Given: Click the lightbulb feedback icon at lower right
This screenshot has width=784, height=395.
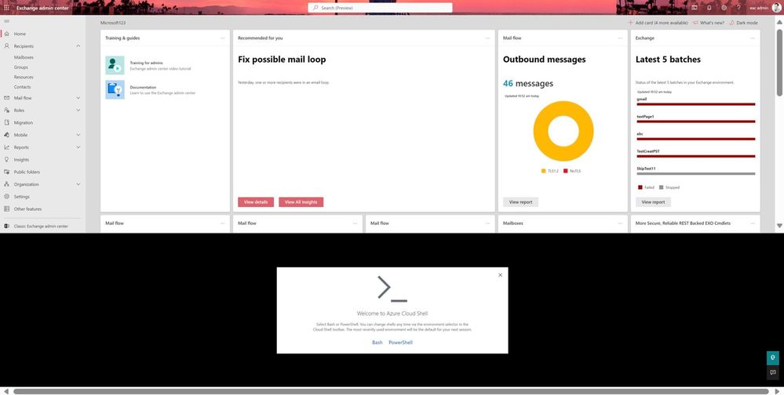Looking at the screenshot, I should (x=772, y=358).
